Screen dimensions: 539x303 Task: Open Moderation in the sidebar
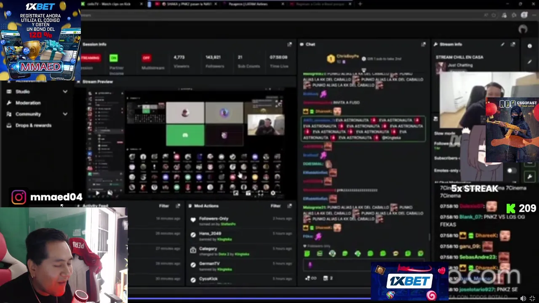(28, 103)
